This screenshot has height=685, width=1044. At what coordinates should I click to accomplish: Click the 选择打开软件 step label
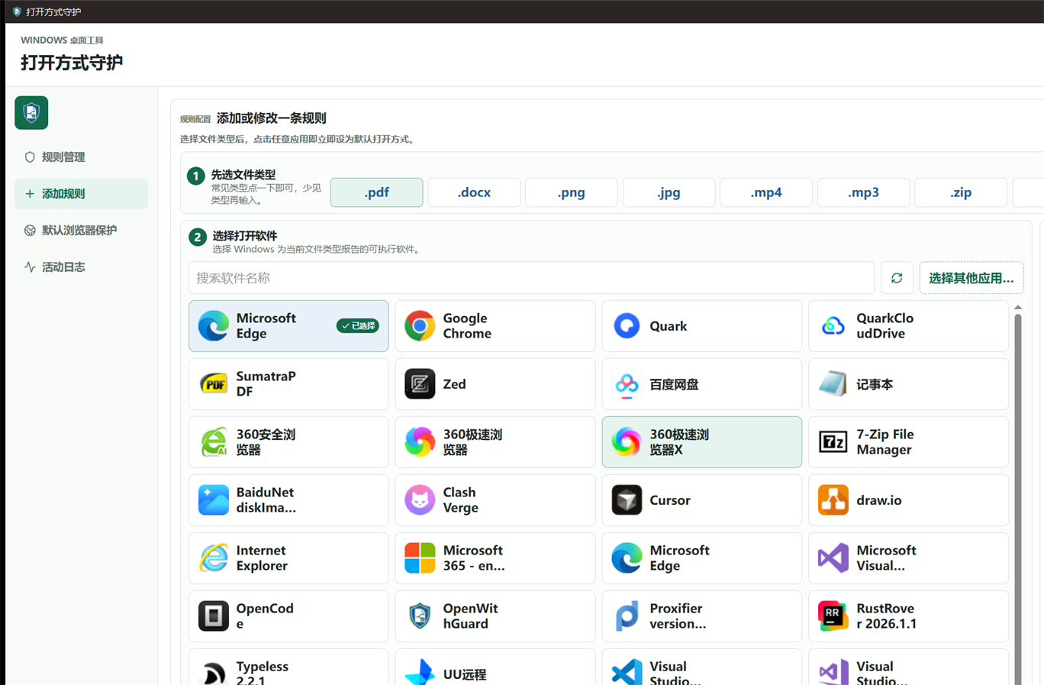(245, 236)
